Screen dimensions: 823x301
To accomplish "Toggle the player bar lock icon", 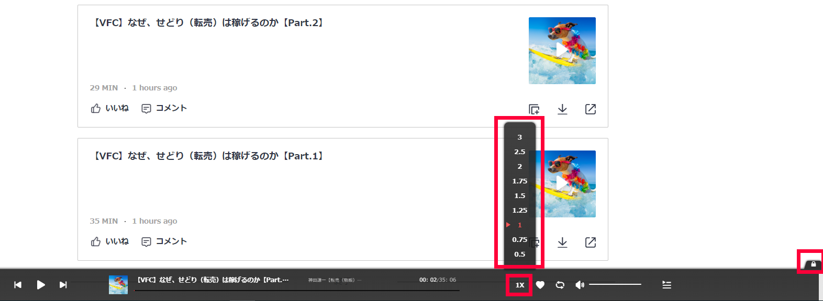I will click(x=813, y=264).
